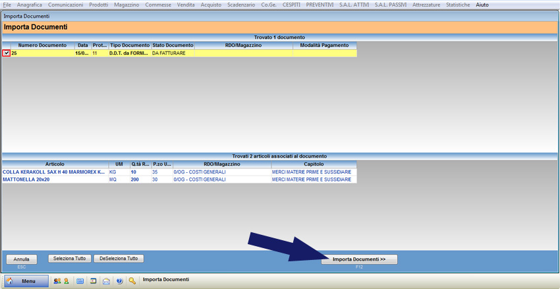Image resolution: width=560 pixels, height=289 pixels.
Task: Open the calendar icon in bottom toolbar
Action: 80,281
